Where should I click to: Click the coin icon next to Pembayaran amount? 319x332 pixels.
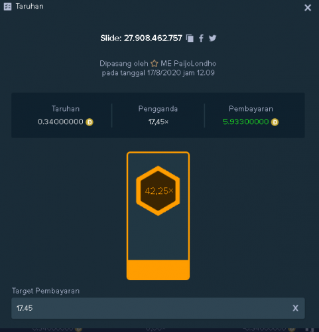[x=275, y=122]
